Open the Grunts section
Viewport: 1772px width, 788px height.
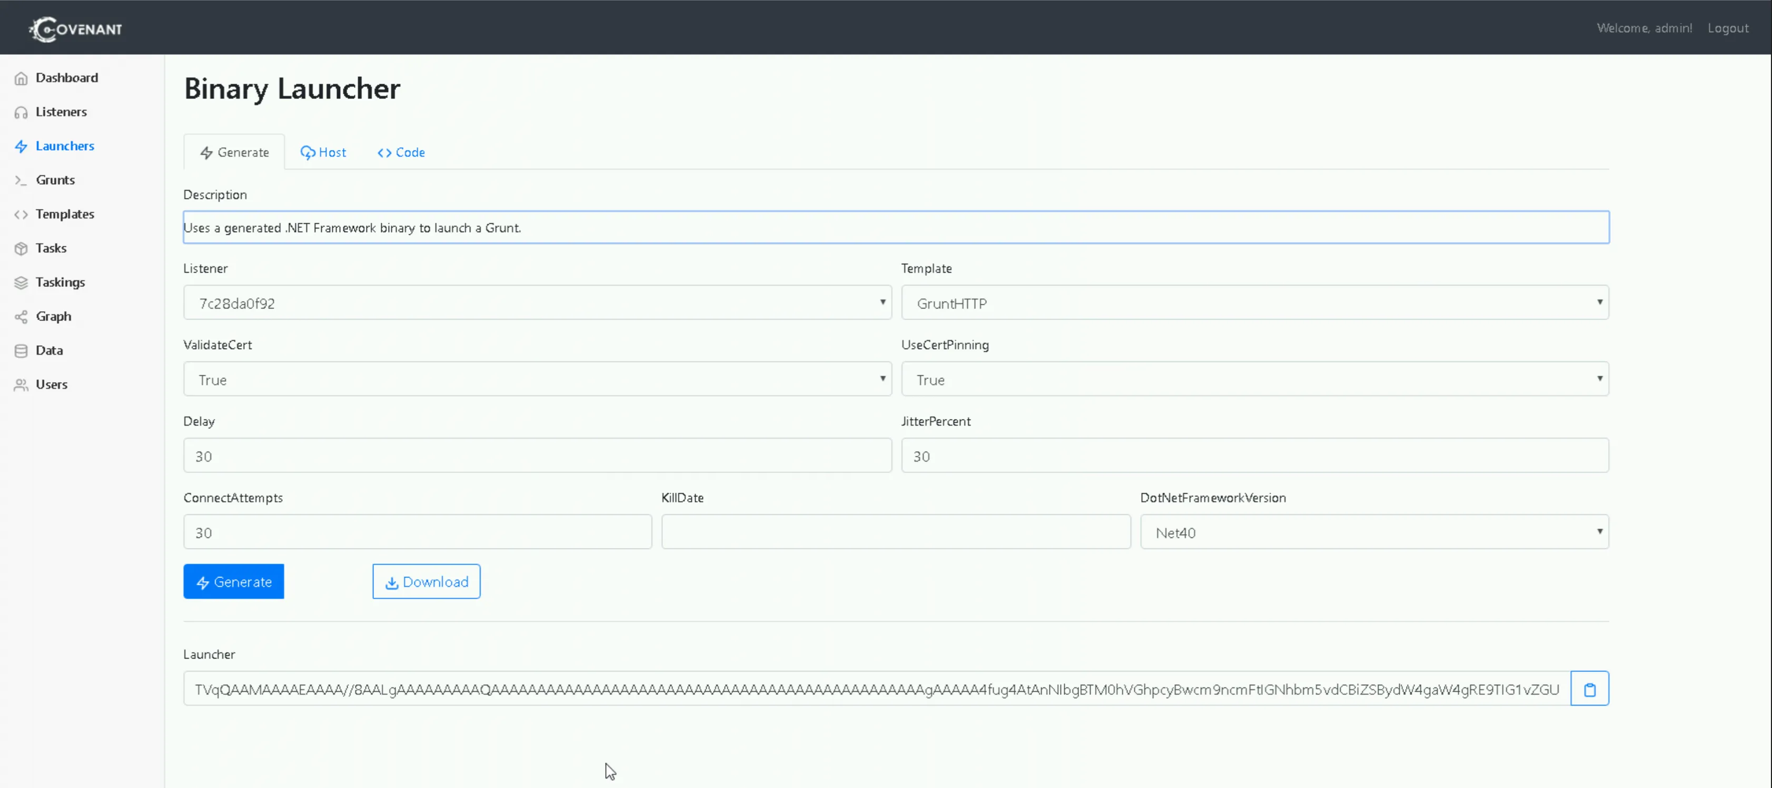click(x=55, y=179)
